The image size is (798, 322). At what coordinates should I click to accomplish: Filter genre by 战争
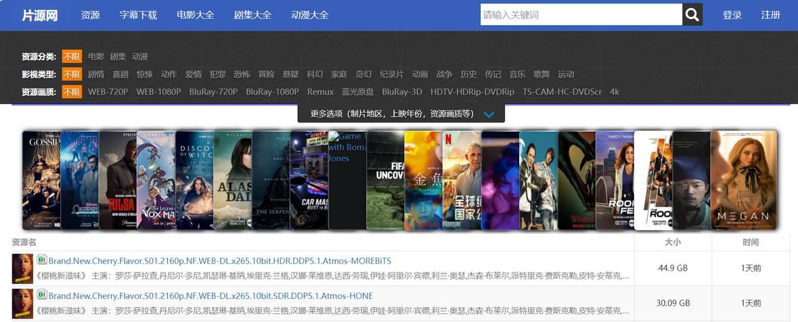(444, 74)
